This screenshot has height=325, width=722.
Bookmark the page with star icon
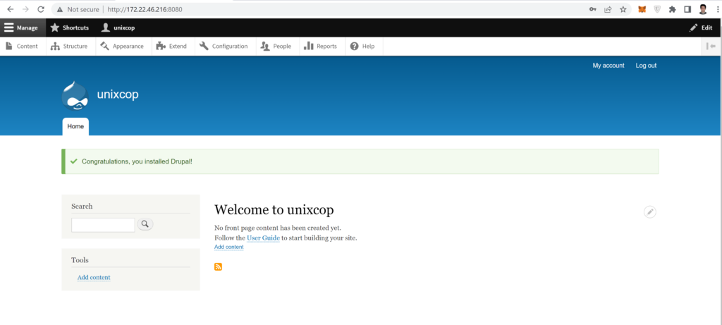coord(623,9)
